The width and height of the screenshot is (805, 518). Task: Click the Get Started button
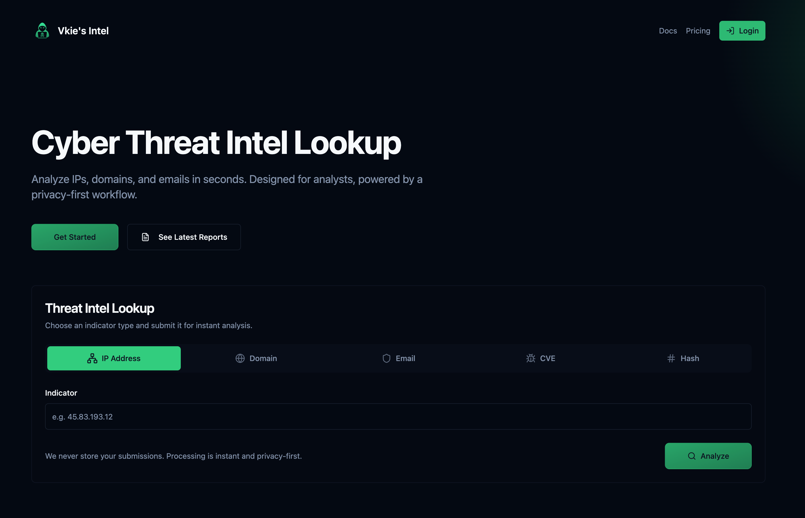click(75, 237)
